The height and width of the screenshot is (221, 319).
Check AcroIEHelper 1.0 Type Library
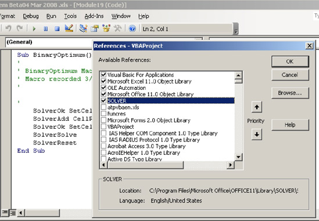point(103,153)
